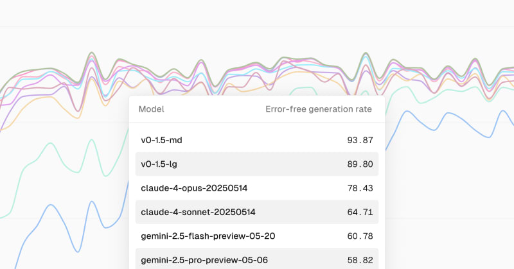
Task: Select the v0-1.5-lg model name
Action: pyautogui.click(x=161, y=164)
